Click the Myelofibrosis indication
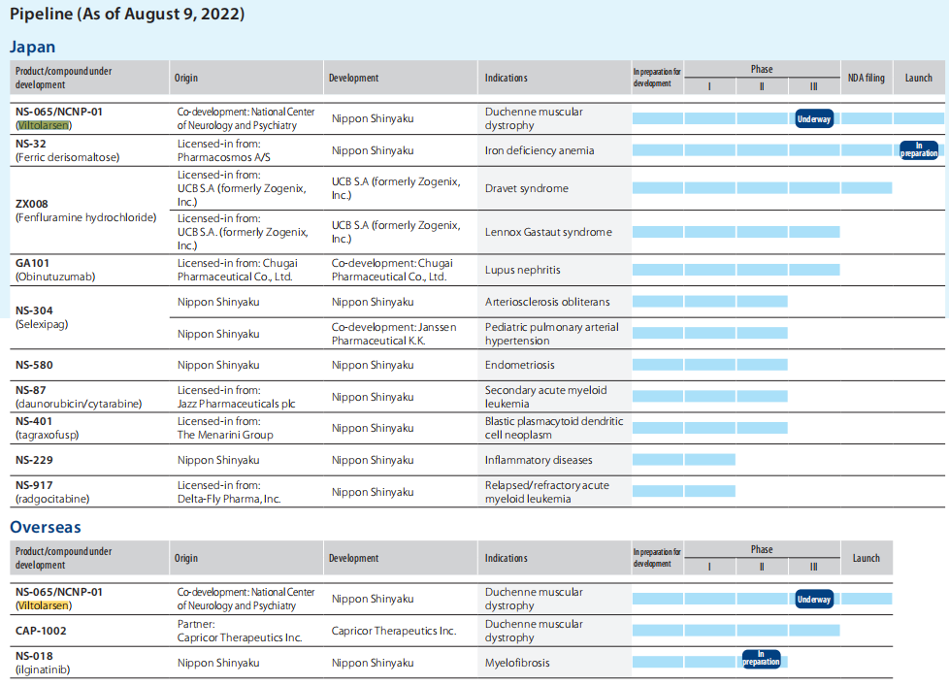The height and width of the screenshot is (685, 949). tap(518, 663)
